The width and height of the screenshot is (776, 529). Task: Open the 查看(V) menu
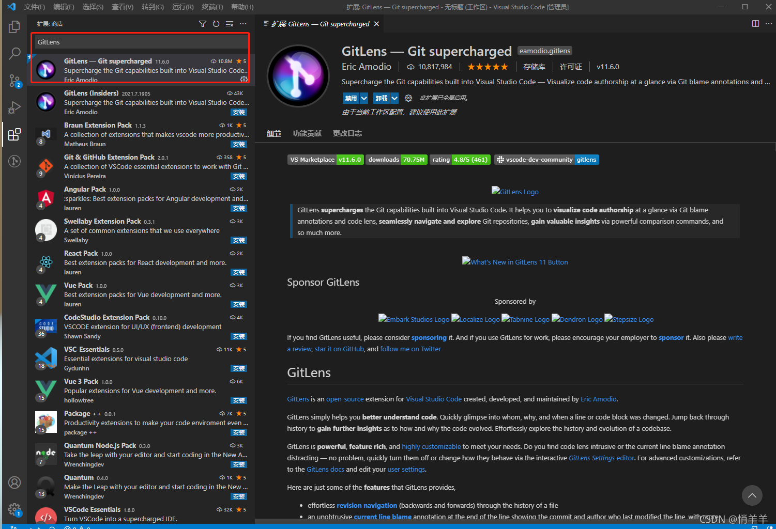pos(123,7)
